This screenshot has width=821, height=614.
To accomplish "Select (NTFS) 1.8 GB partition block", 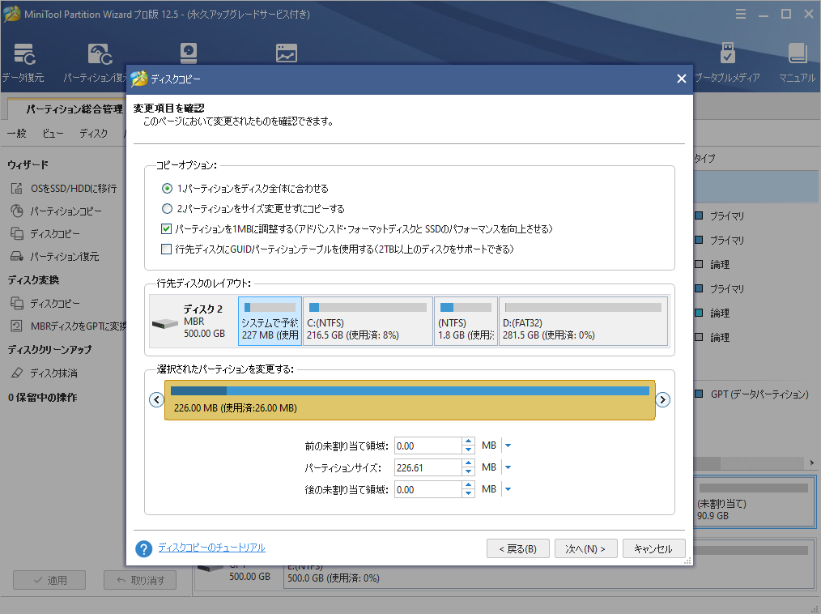I will [x=466, y=321].
